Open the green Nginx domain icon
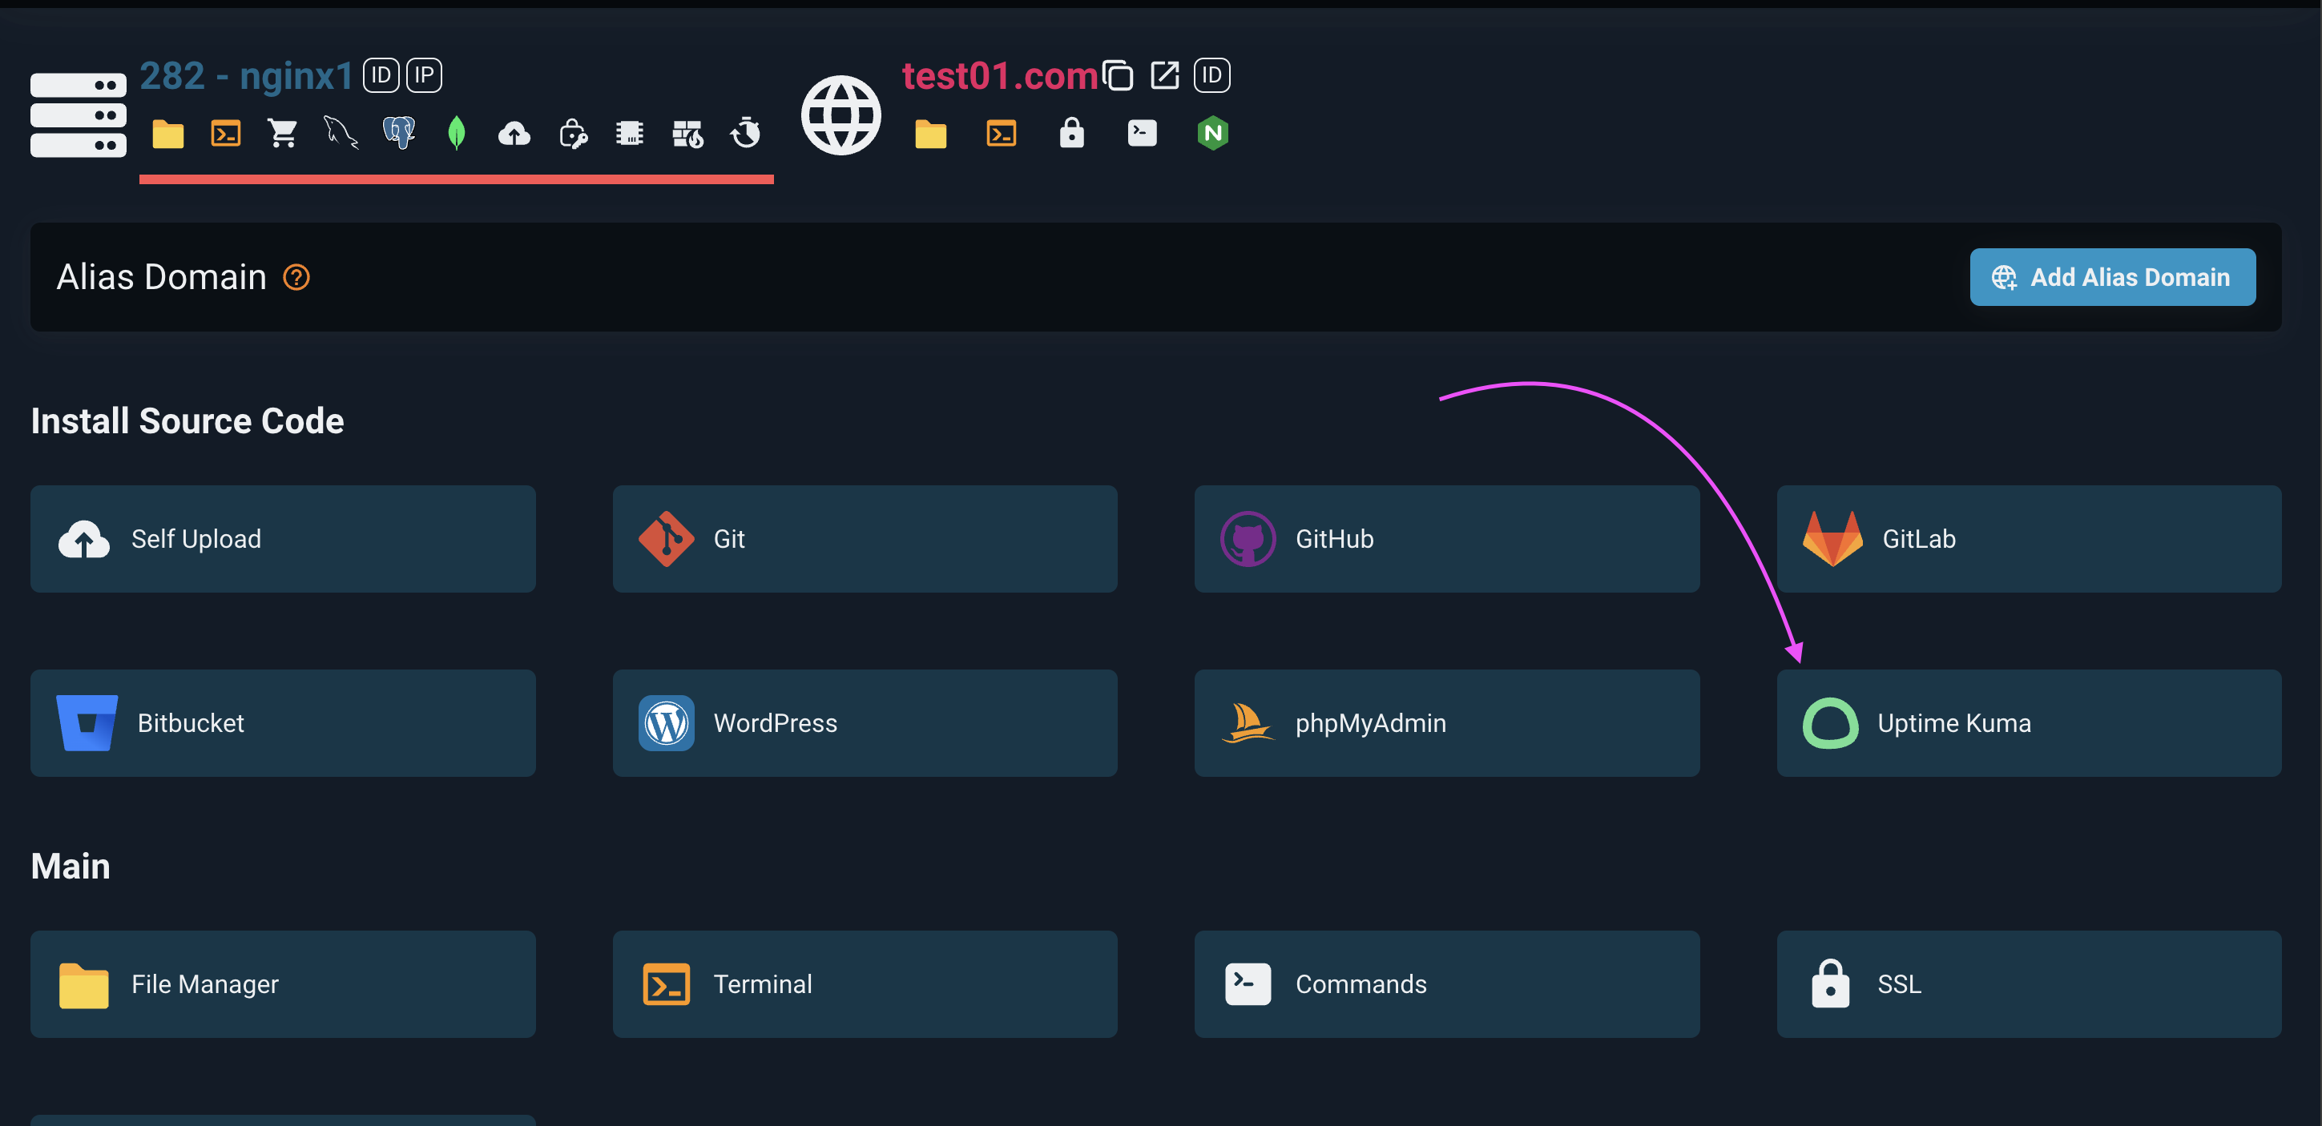This screenshot has height=1126, width=2322. point(1212,133)
